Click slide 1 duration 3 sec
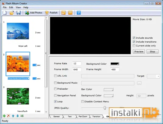Image resolution: width=163 pixels, height=124 pixels. [x=38, y=33]
